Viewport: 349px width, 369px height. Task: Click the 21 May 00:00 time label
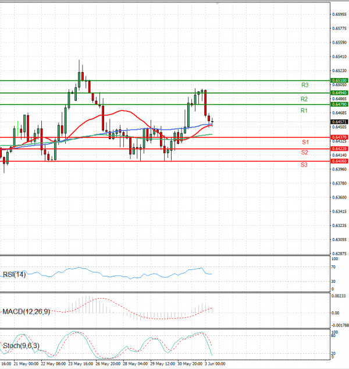point(26,364)
